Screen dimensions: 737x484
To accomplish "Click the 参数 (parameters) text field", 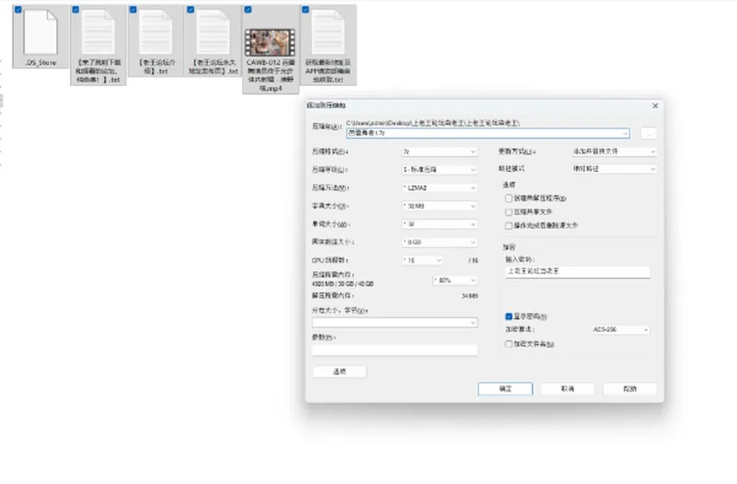I will (395, 350).
